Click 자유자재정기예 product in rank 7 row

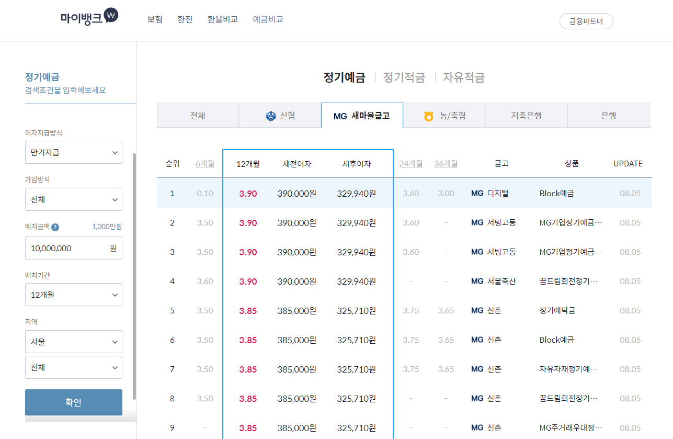pos(568,369)
